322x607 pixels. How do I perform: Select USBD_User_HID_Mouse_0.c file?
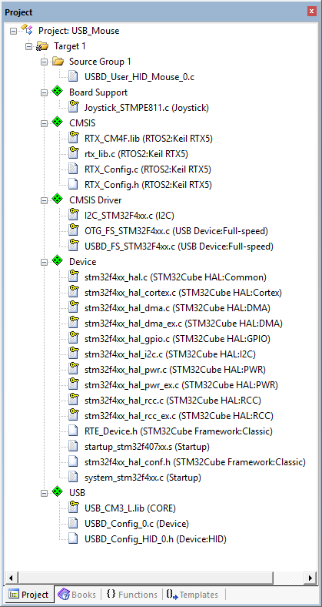[139, 77]
